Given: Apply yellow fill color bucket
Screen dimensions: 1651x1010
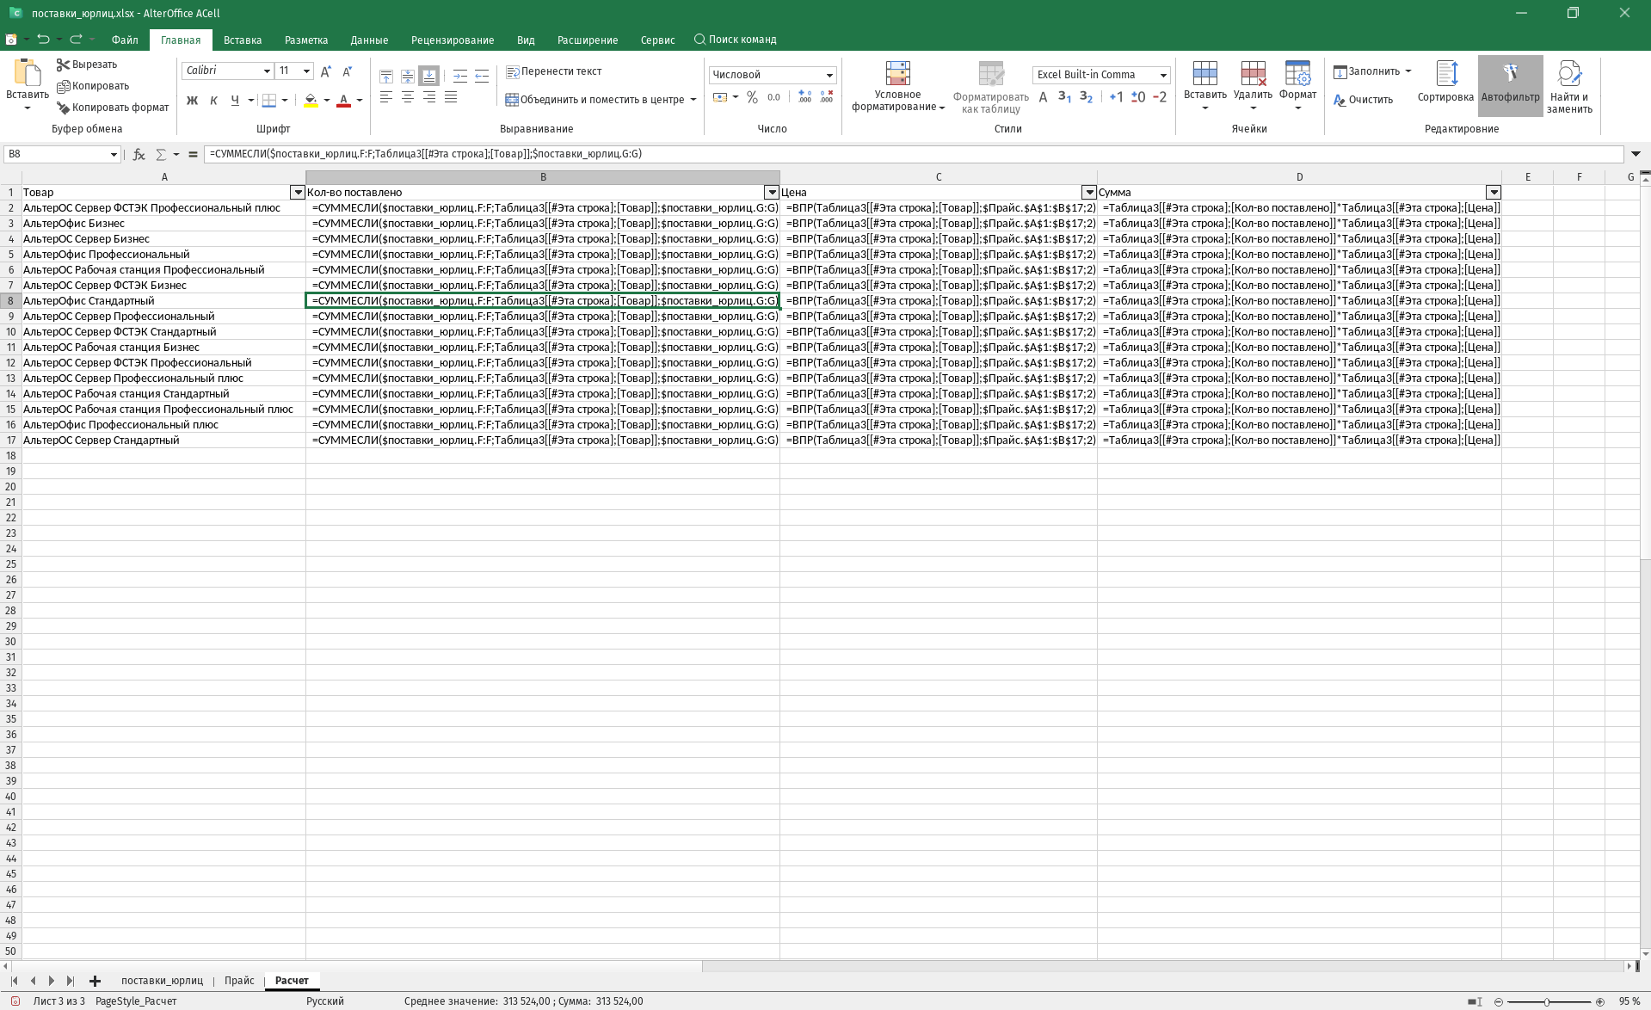Looking at the screenshot, I should pyautogui.click(x=311, y=100).
